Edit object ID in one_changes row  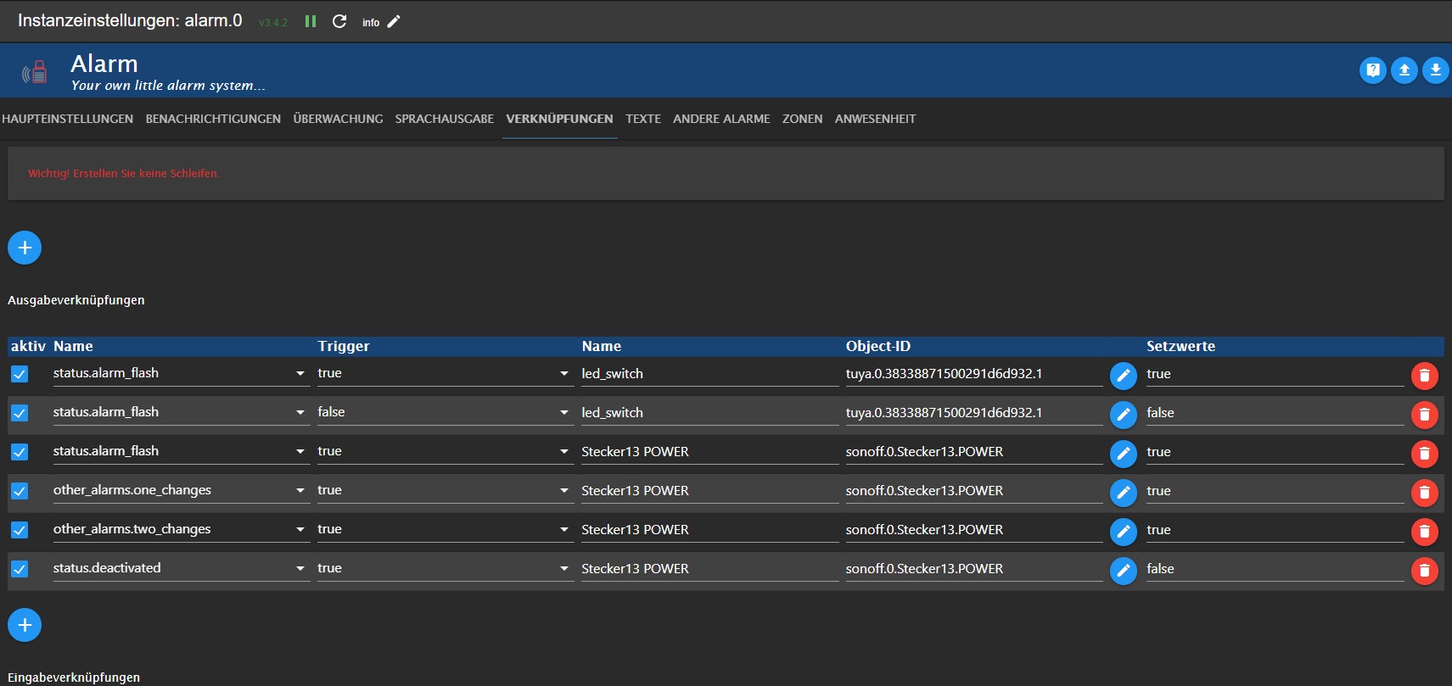[x=1124, y=492]
